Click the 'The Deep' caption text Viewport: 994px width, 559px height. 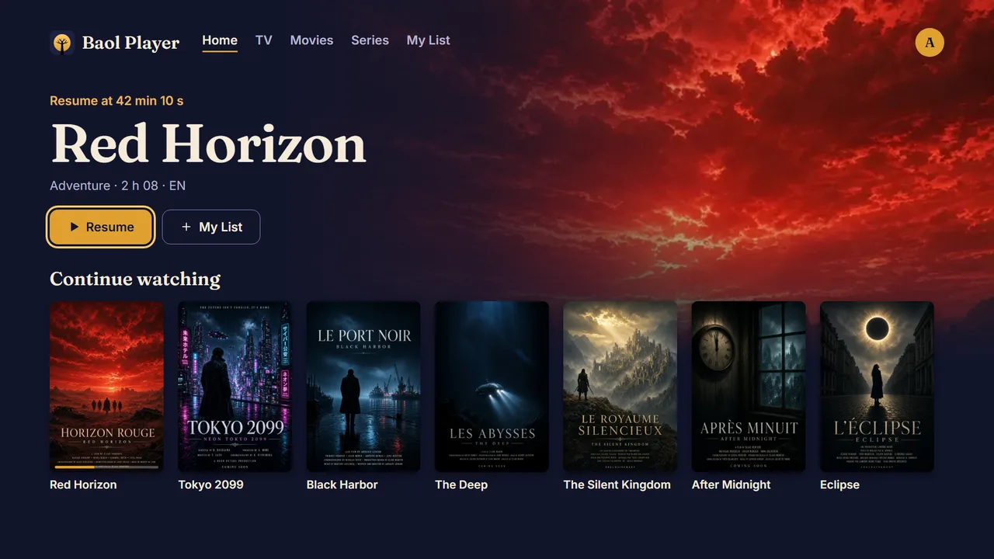click(x=461, y=484)
